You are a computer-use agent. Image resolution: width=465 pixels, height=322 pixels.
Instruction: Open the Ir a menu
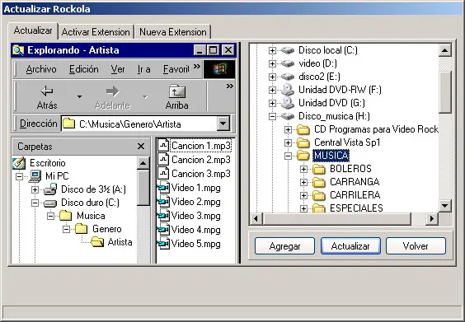[x=143, y=69]
